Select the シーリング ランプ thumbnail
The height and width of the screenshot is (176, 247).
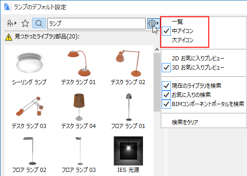(x=29, y=64)
